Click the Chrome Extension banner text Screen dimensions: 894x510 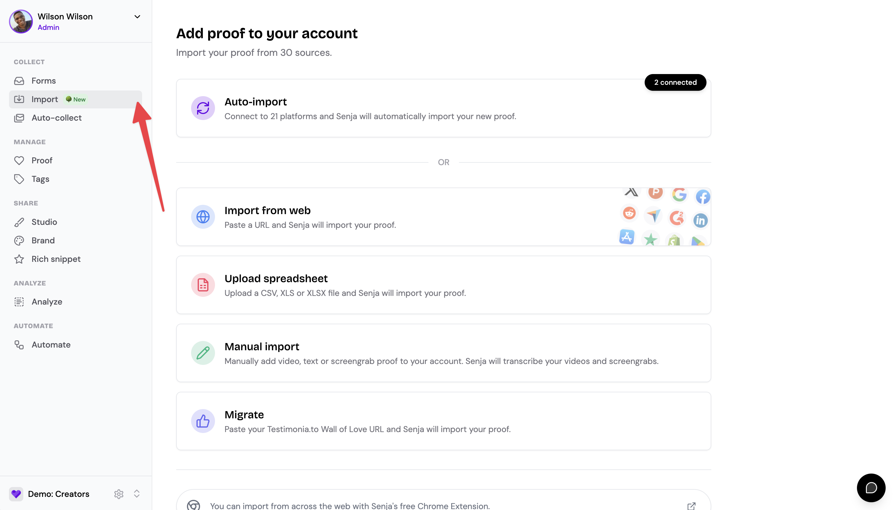coord(350,506)
